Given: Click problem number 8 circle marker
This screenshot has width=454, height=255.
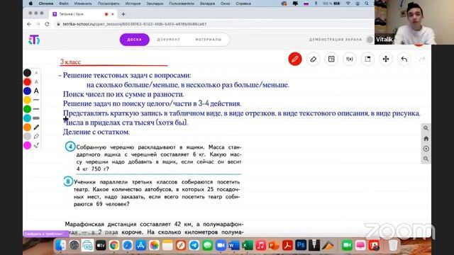Looking at the screenshot, I should pos(68,181).
